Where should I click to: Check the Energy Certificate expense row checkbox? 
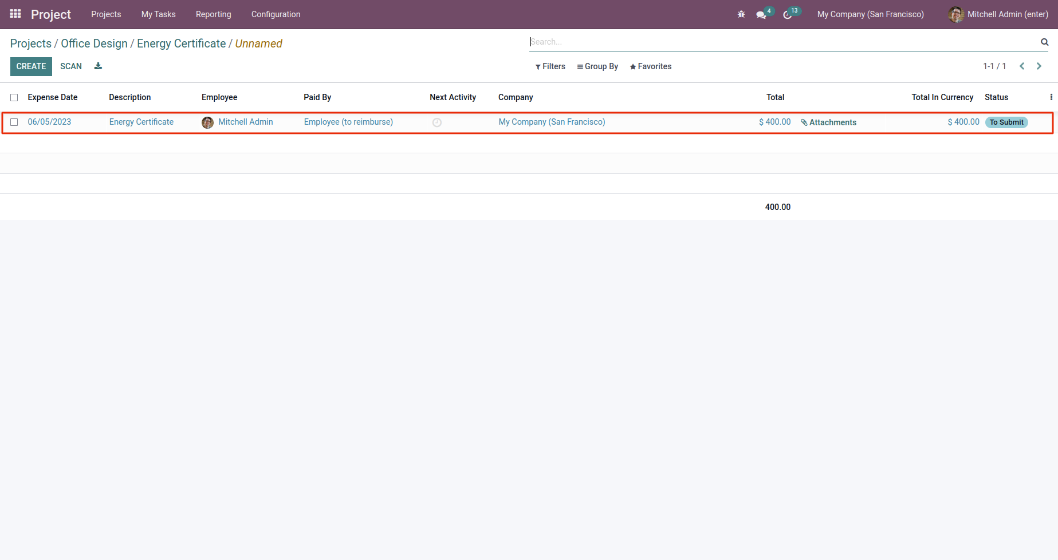click(14, 122)
